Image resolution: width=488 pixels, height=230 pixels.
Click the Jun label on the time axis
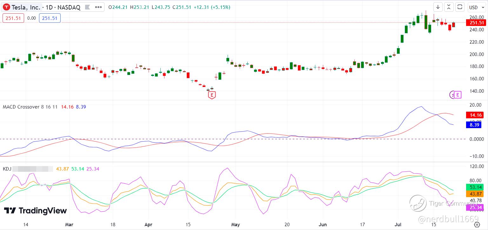[x=323, y=225]
